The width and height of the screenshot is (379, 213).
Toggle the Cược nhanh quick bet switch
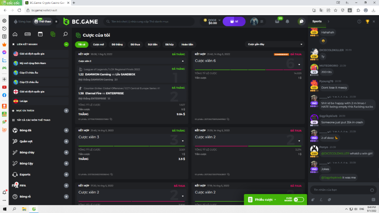tap(298, 199)
